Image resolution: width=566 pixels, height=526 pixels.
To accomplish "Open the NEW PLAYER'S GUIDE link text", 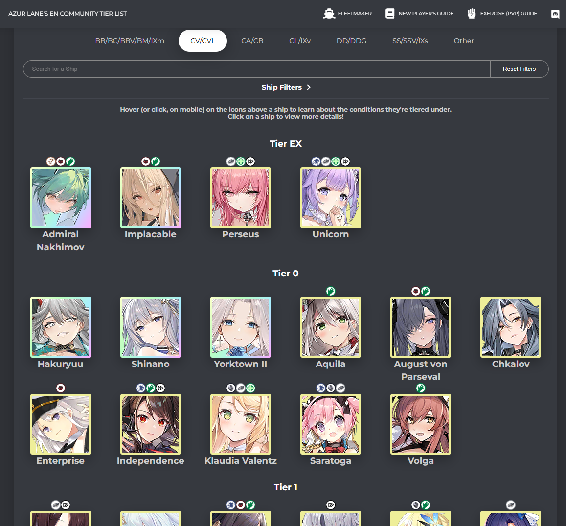I will [x=426, y=13].
